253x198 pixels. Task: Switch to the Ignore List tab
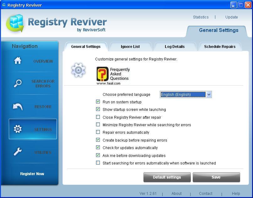pyautogui.click(x=130, y=47)
